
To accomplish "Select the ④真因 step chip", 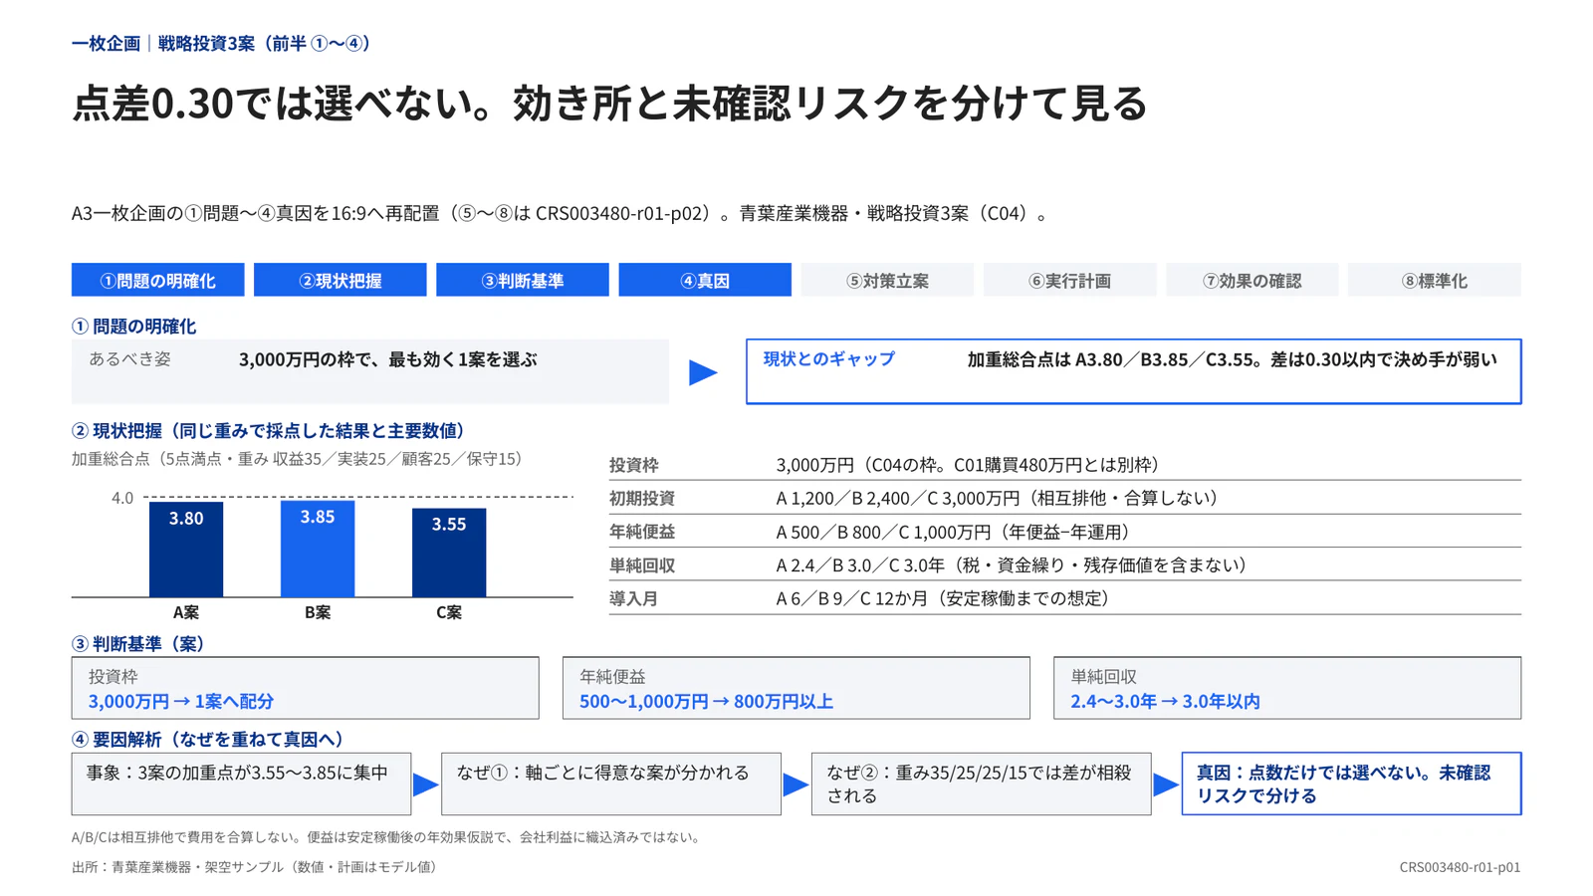I will pos(705,280).
